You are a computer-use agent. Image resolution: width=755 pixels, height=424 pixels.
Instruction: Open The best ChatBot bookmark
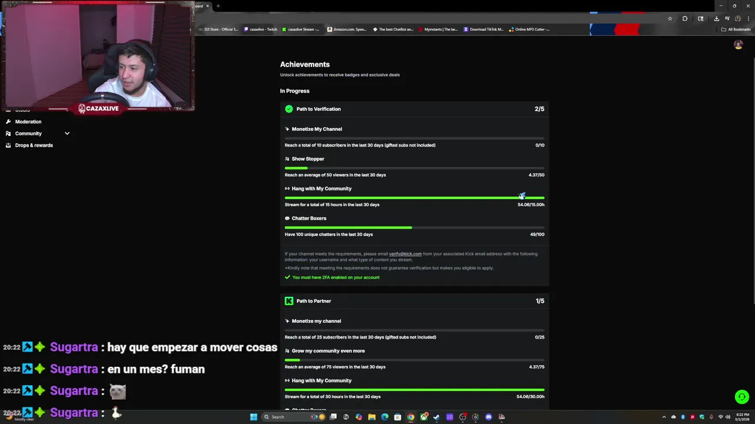393,29
